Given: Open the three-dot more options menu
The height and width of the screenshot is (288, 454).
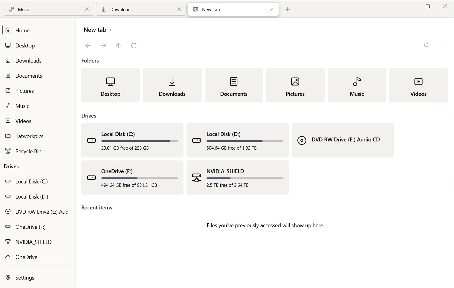Looking at the screenshot, I should (442, 45).
